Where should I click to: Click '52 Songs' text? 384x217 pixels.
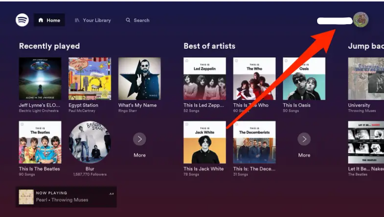point(191,111)
